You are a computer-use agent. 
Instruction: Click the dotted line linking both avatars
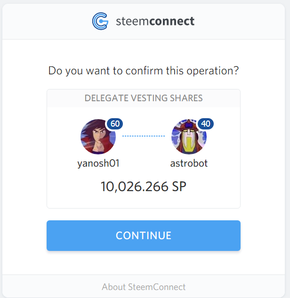point(144,136)
